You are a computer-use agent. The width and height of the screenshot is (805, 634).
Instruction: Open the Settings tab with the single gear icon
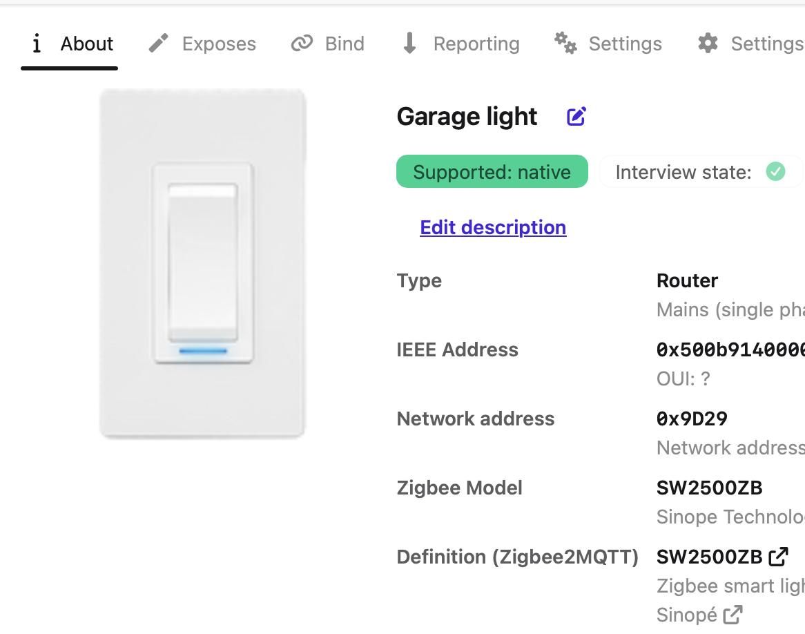[x=750, y=44]
